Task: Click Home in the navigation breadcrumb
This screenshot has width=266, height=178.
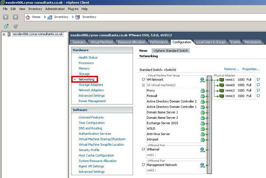Action: [x=36, y=17]
